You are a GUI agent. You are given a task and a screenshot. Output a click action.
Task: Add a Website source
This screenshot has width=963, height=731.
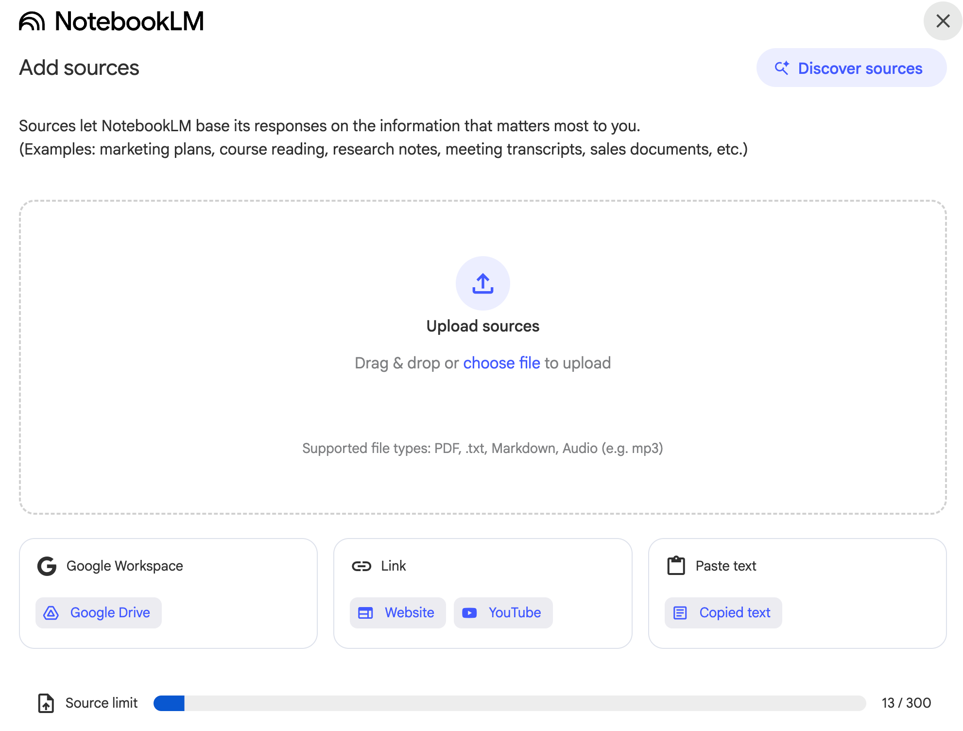(x=397, y=613)
